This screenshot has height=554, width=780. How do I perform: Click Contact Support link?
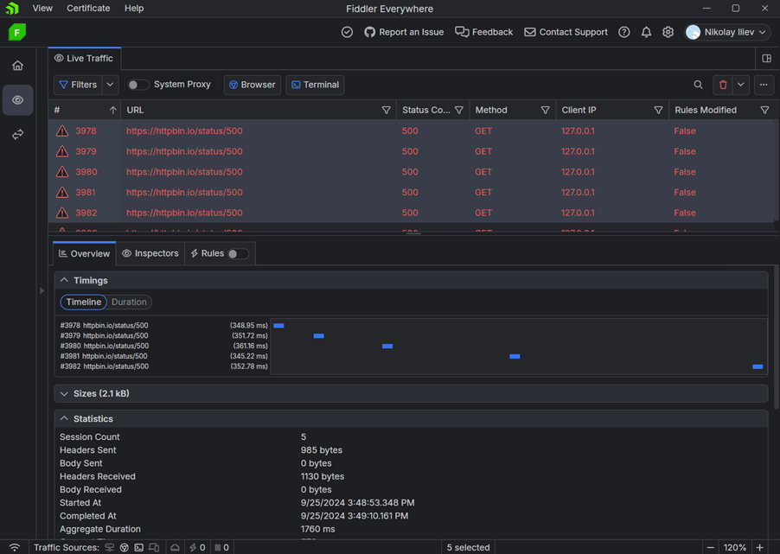click(x=566, y=32)
